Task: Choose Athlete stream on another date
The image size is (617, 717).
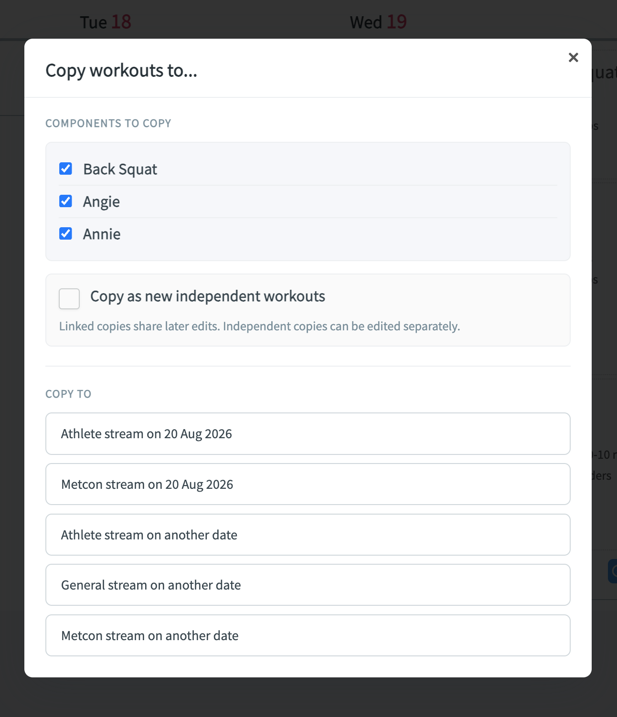Action: coord(308,535)
